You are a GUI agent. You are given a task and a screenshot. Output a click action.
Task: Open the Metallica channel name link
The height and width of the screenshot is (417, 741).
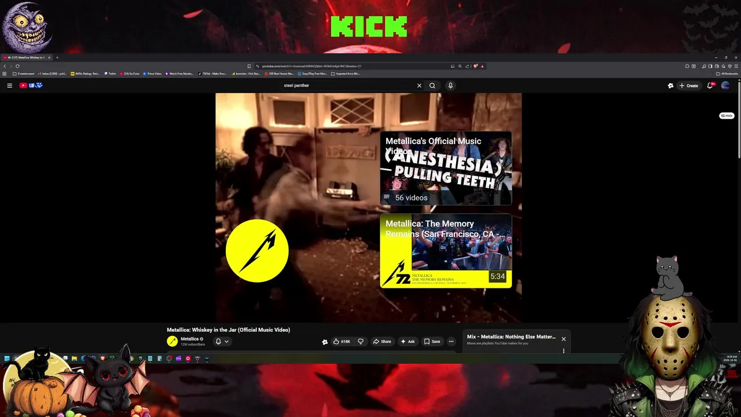(x=189, y=339)
